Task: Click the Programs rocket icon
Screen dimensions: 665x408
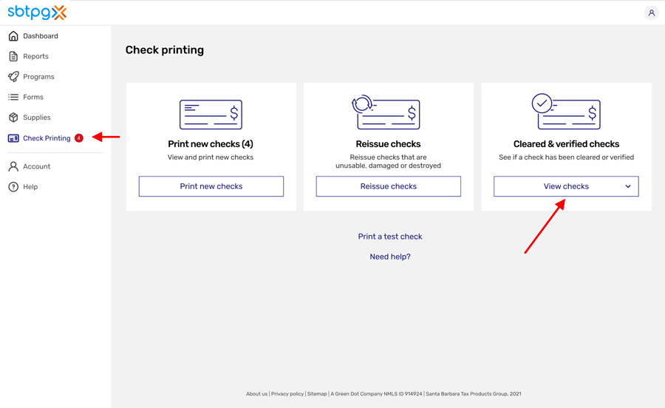Action: coord(13,77)
